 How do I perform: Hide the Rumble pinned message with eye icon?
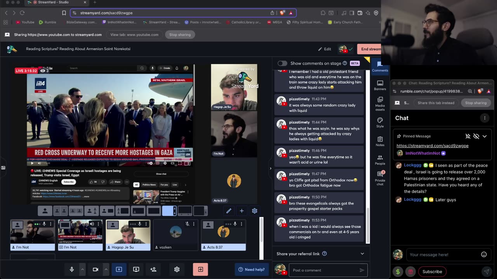coord(476,136)
